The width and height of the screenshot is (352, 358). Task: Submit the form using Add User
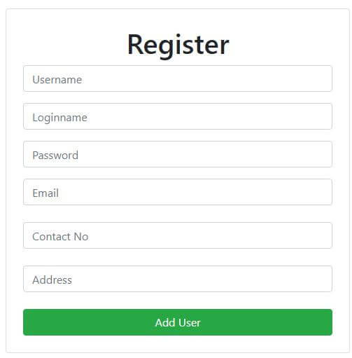pyautogui.click(x=178, y=322)
